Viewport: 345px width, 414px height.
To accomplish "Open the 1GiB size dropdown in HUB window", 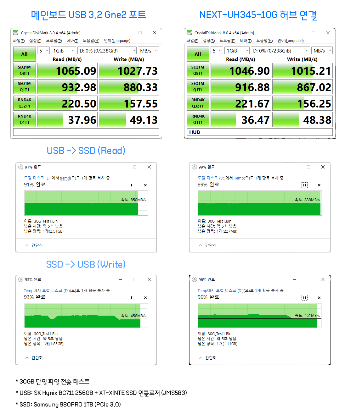I will pyautogui.click(x=237, y=51).
